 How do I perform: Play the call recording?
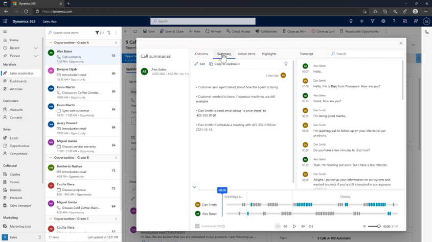[x=294, y=226]
